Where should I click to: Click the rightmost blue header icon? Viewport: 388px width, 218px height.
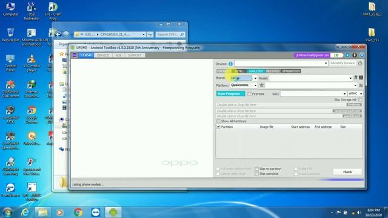362,55
